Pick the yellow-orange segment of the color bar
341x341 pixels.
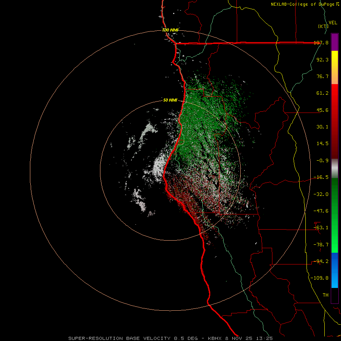coord(335,67)
